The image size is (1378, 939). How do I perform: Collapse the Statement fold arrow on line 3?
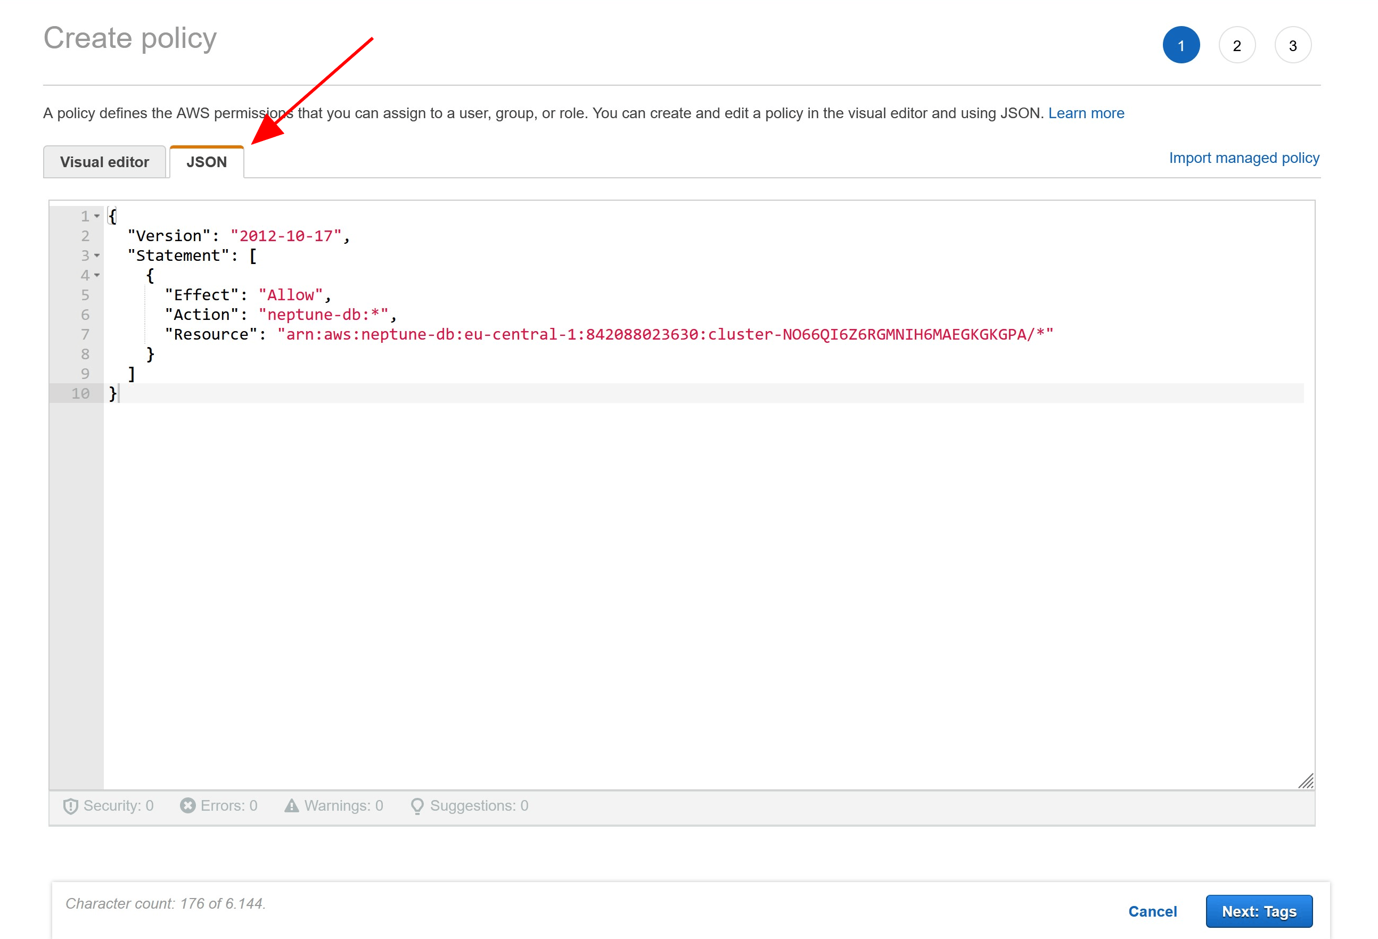pyautogui.click(x=97, y=256)
